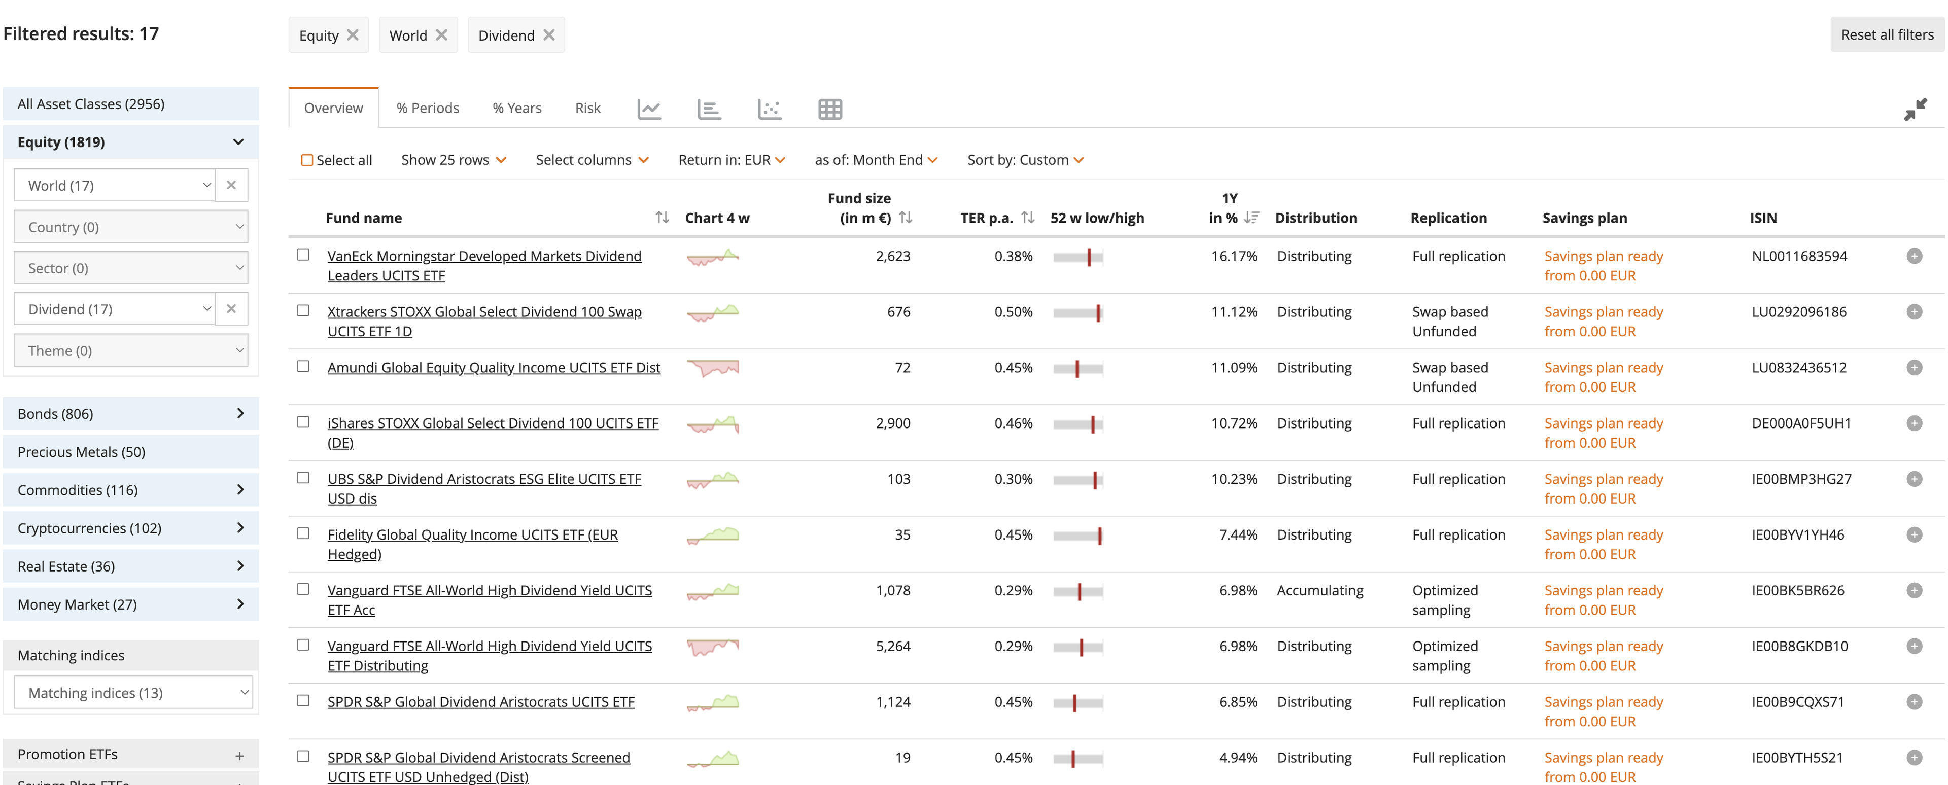Add SPDR Screened Aristocrats plus icon

(1914, 758)
